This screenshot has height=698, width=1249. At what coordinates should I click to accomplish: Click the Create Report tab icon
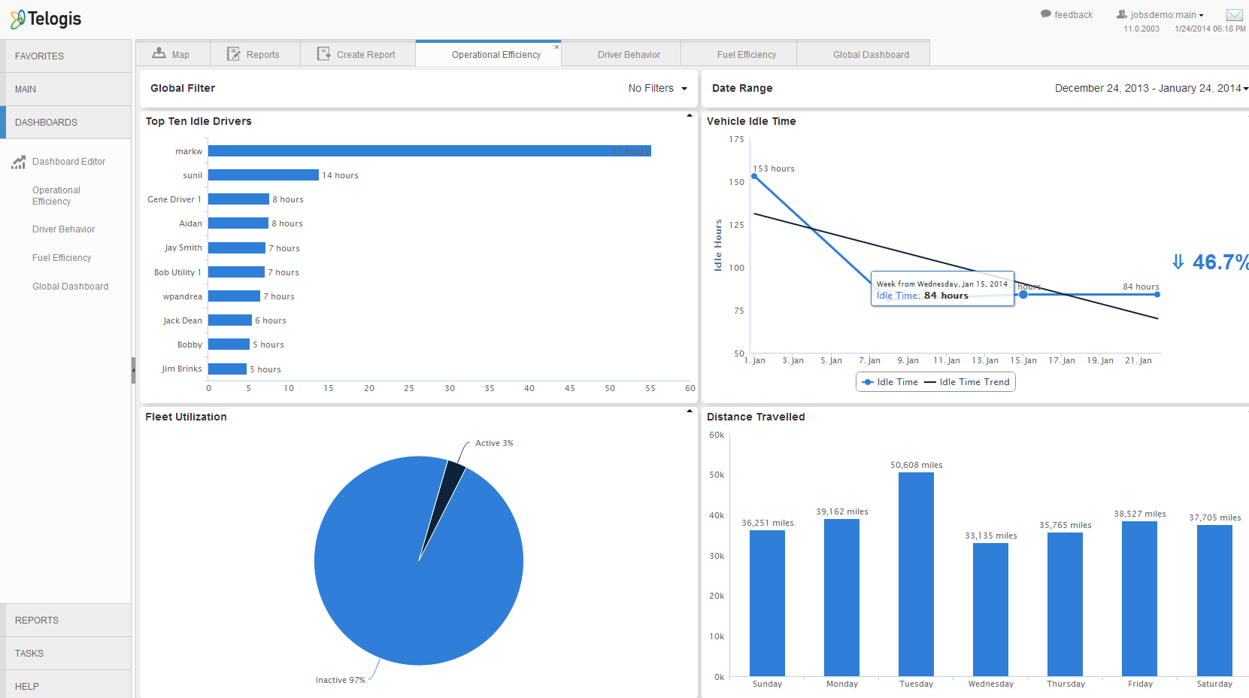[323, 54]
